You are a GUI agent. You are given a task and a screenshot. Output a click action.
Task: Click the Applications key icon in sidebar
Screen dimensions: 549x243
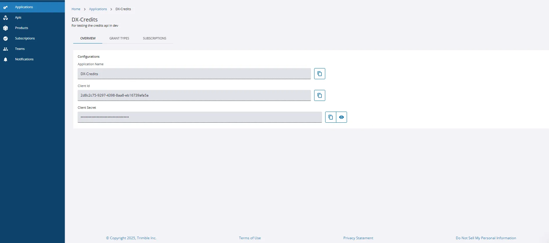6,7
